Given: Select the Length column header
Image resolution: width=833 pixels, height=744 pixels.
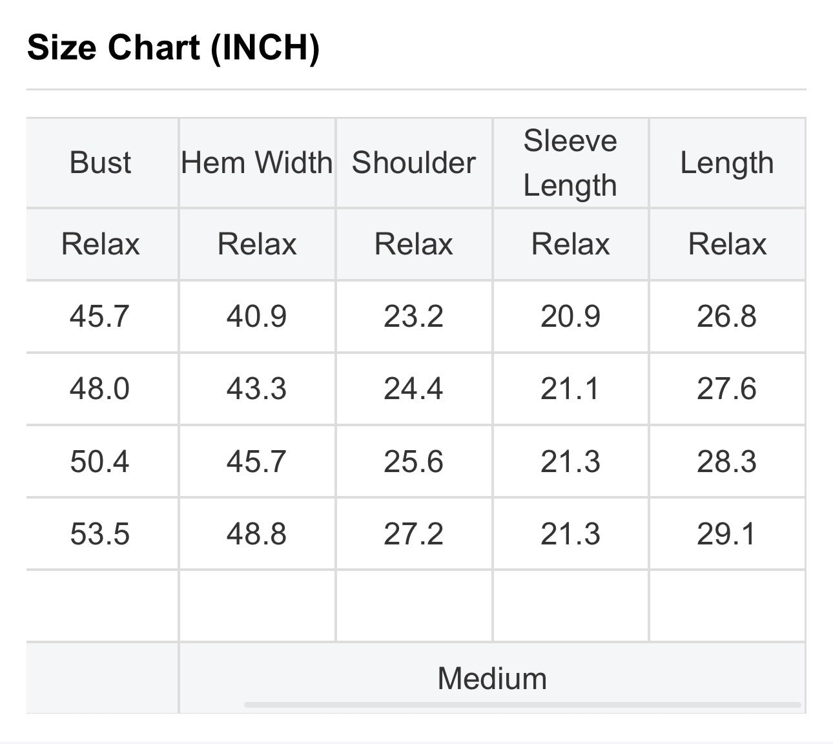Looking at the screenshot, I should pyautogui.click(x=727, y=163).
